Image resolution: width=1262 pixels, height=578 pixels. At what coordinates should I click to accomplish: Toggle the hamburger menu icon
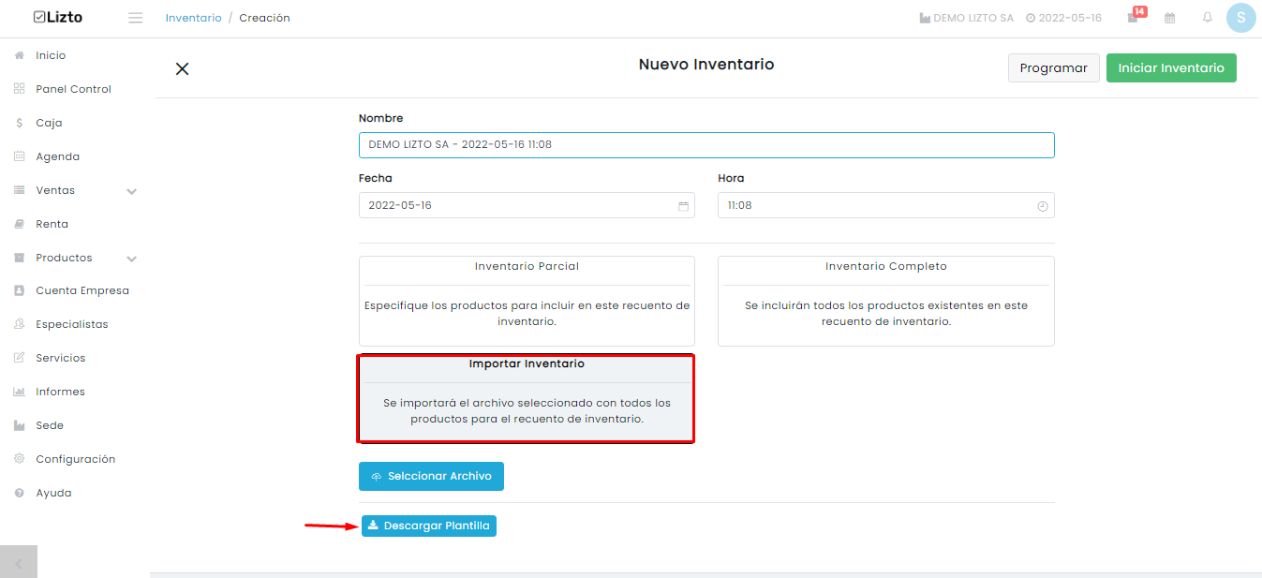136,18
